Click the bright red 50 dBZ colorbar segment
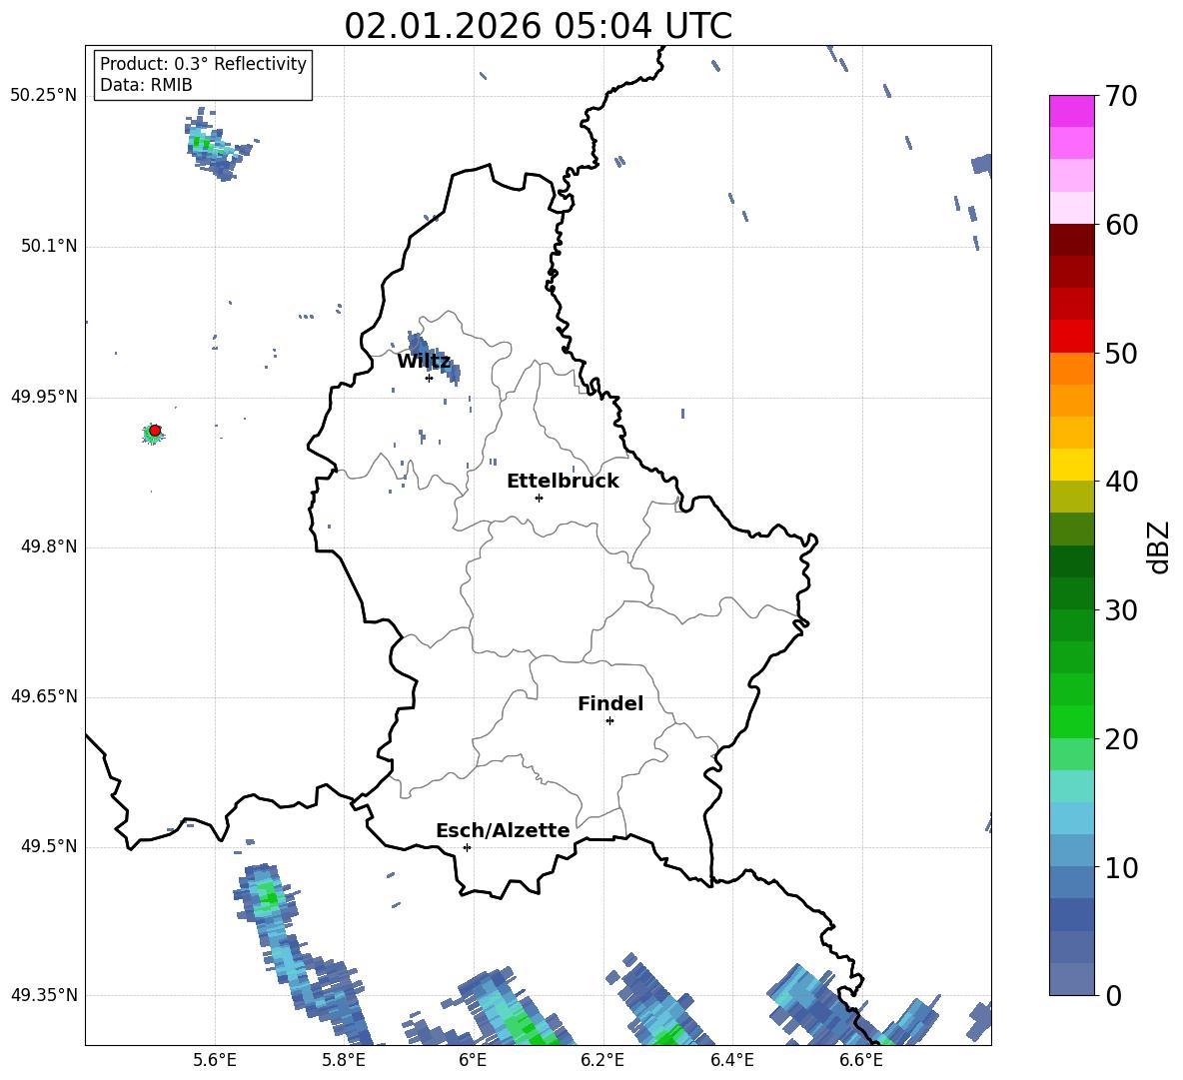Screen dimensions: 1183x1080 [1071, 337]
